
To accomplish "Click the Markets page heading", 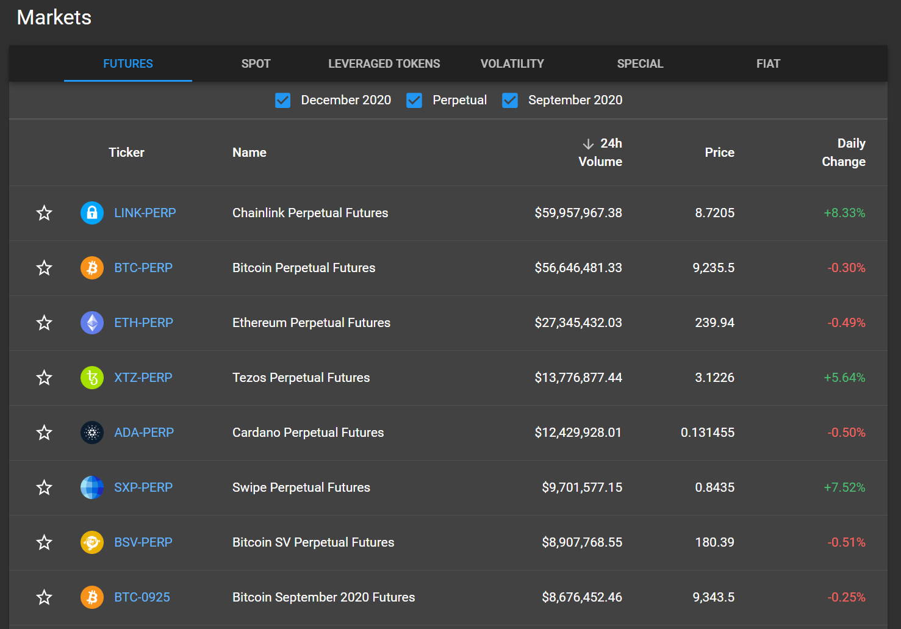I will pyautogui.click(x=54, y=17).
